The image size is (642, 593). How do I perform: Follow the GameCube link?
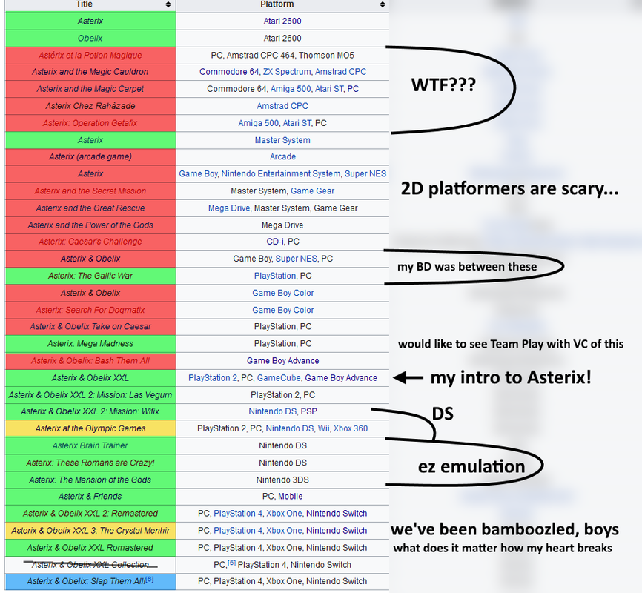[x=279, y=378]
